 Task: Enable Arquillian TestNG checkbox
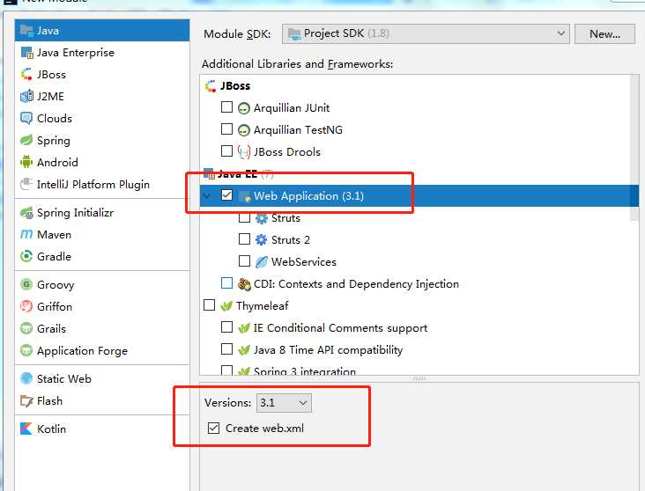(x=226, y=129)
